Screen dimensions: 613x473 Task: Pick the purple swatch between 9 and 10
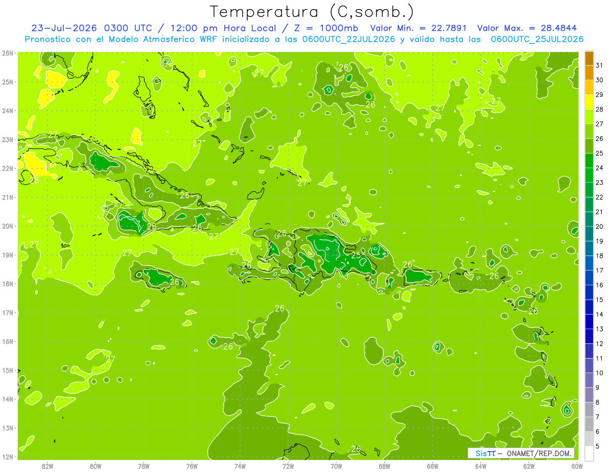point(589,380)
